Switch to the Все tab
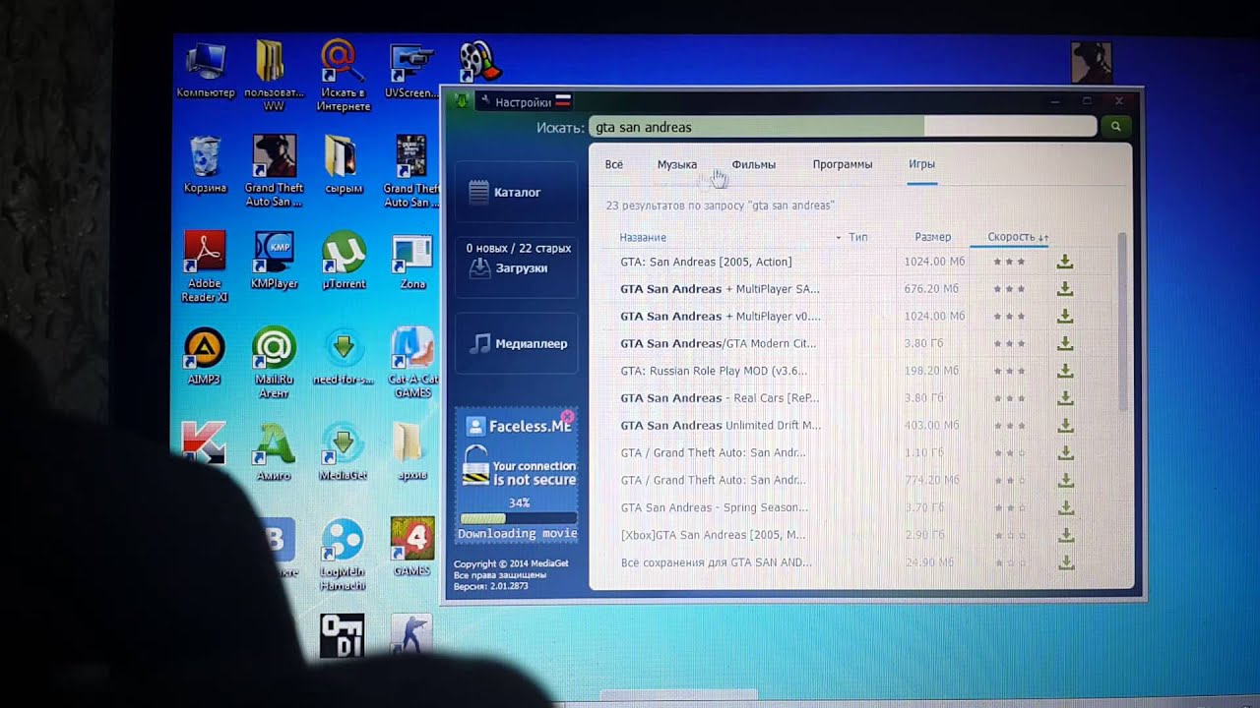 click(614, 164)
